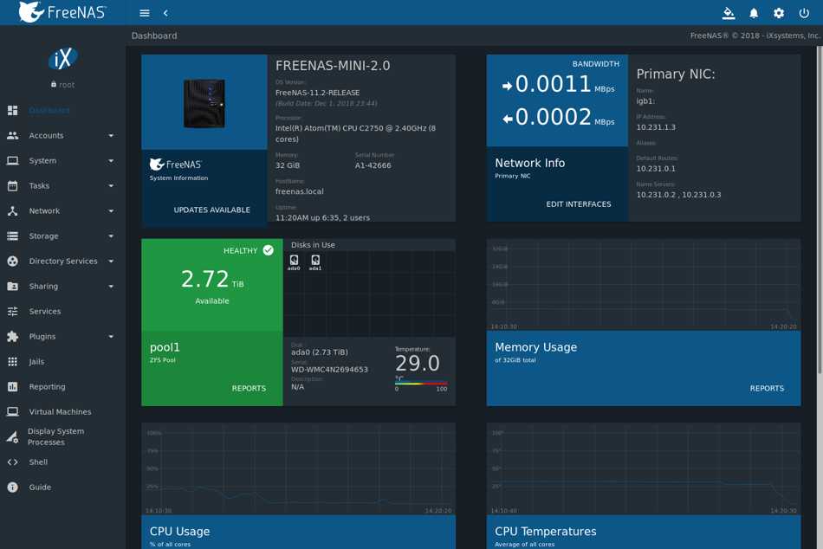Click the page vertical scrollbar

tap(820, 210)
